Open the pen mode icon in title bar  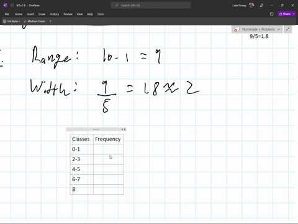[x=261, y=6]
